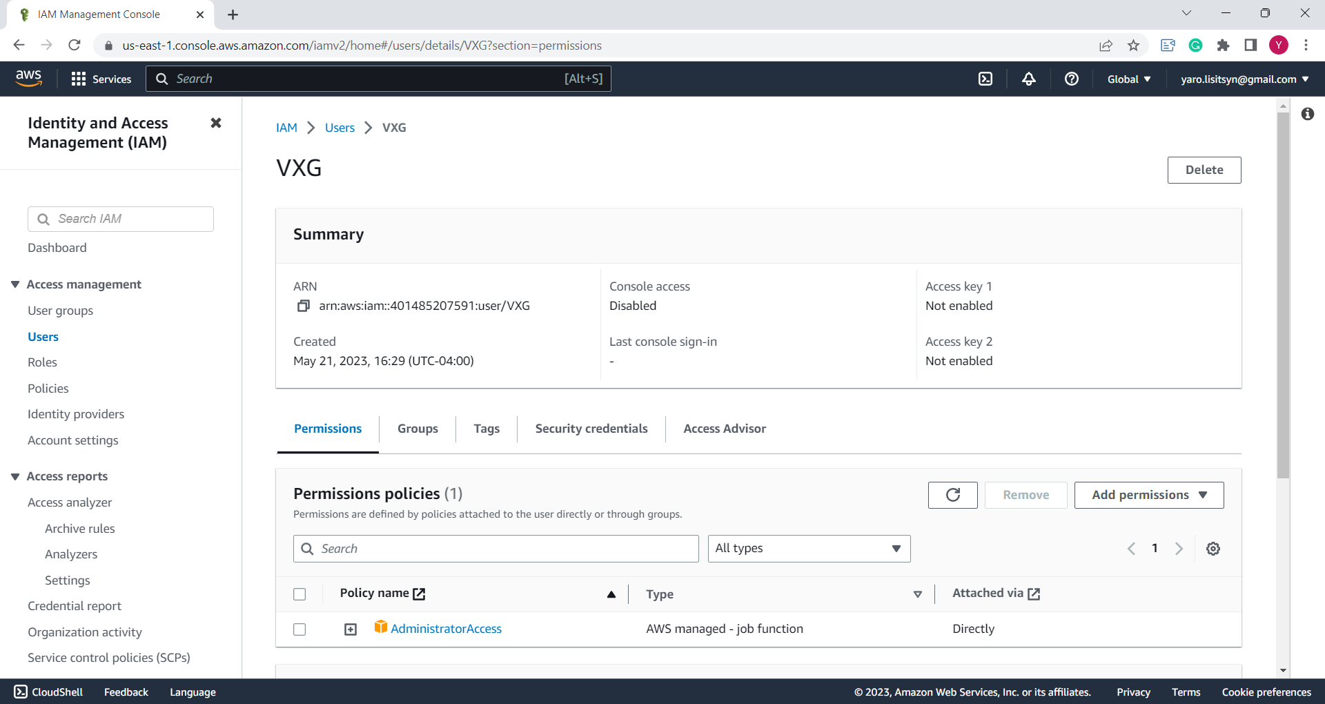Open the AdministratorAccess policy link
Viewport: 1325px width, 704px height.
(x=446, y=629)
